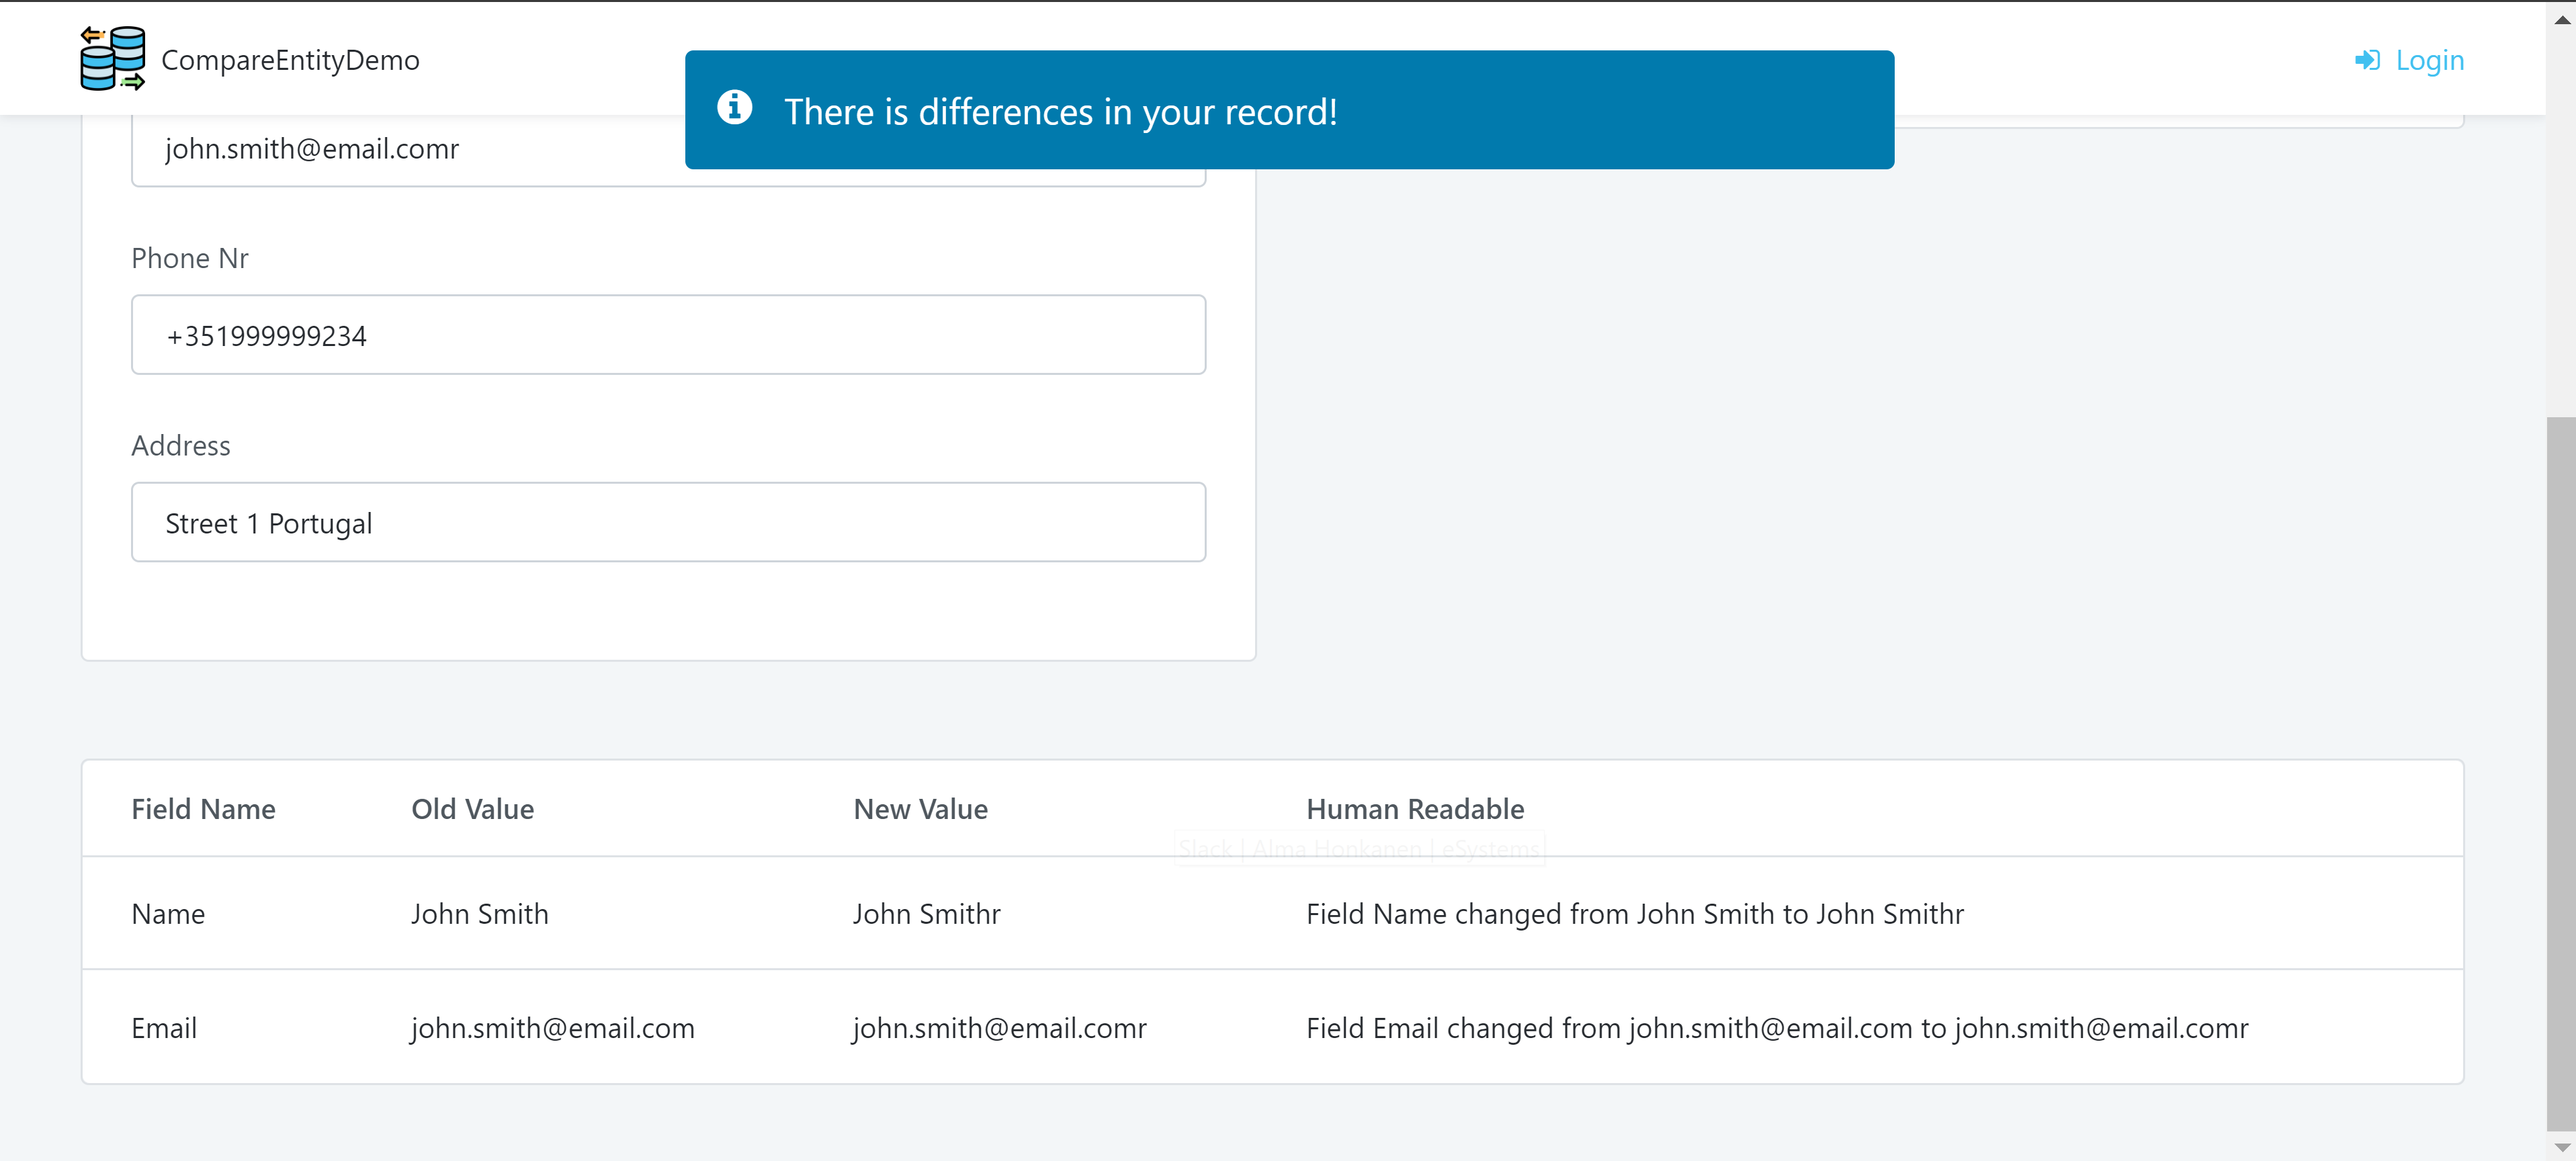Click the Address label
This screenshot has height=1161, width=2576.
(181, 446)
